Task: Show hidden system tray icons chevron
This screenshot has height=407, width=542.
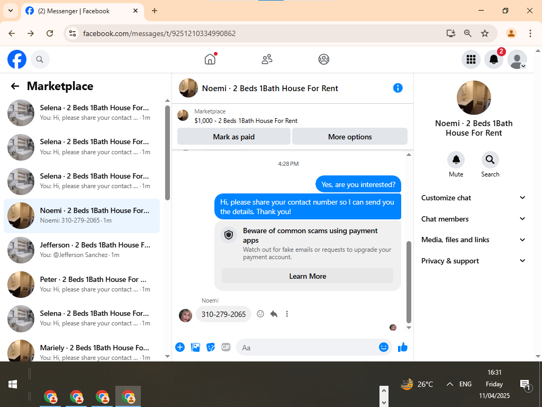Action: [449, 384]
